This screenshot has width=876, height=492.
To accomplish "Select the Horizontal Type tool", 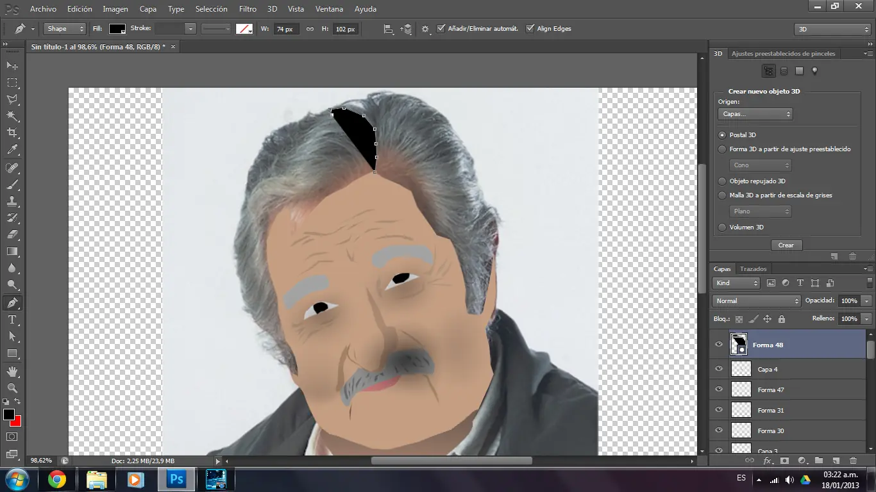I will point(12,320).
